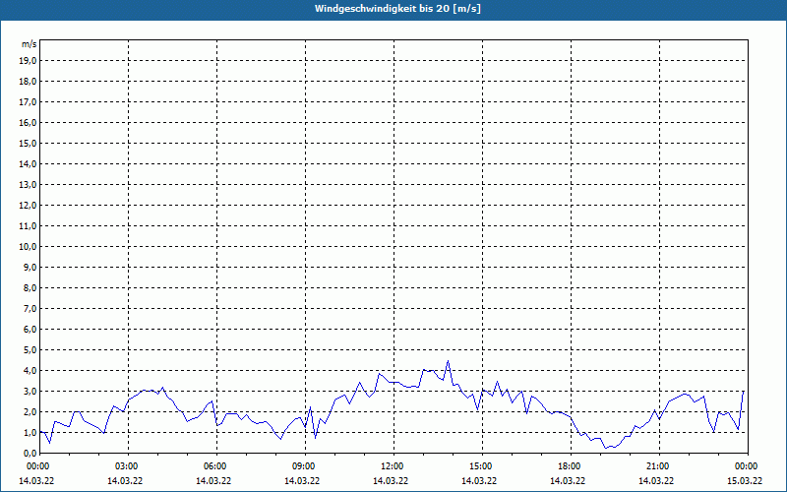Click the 11,0 y-axis label

29,226
